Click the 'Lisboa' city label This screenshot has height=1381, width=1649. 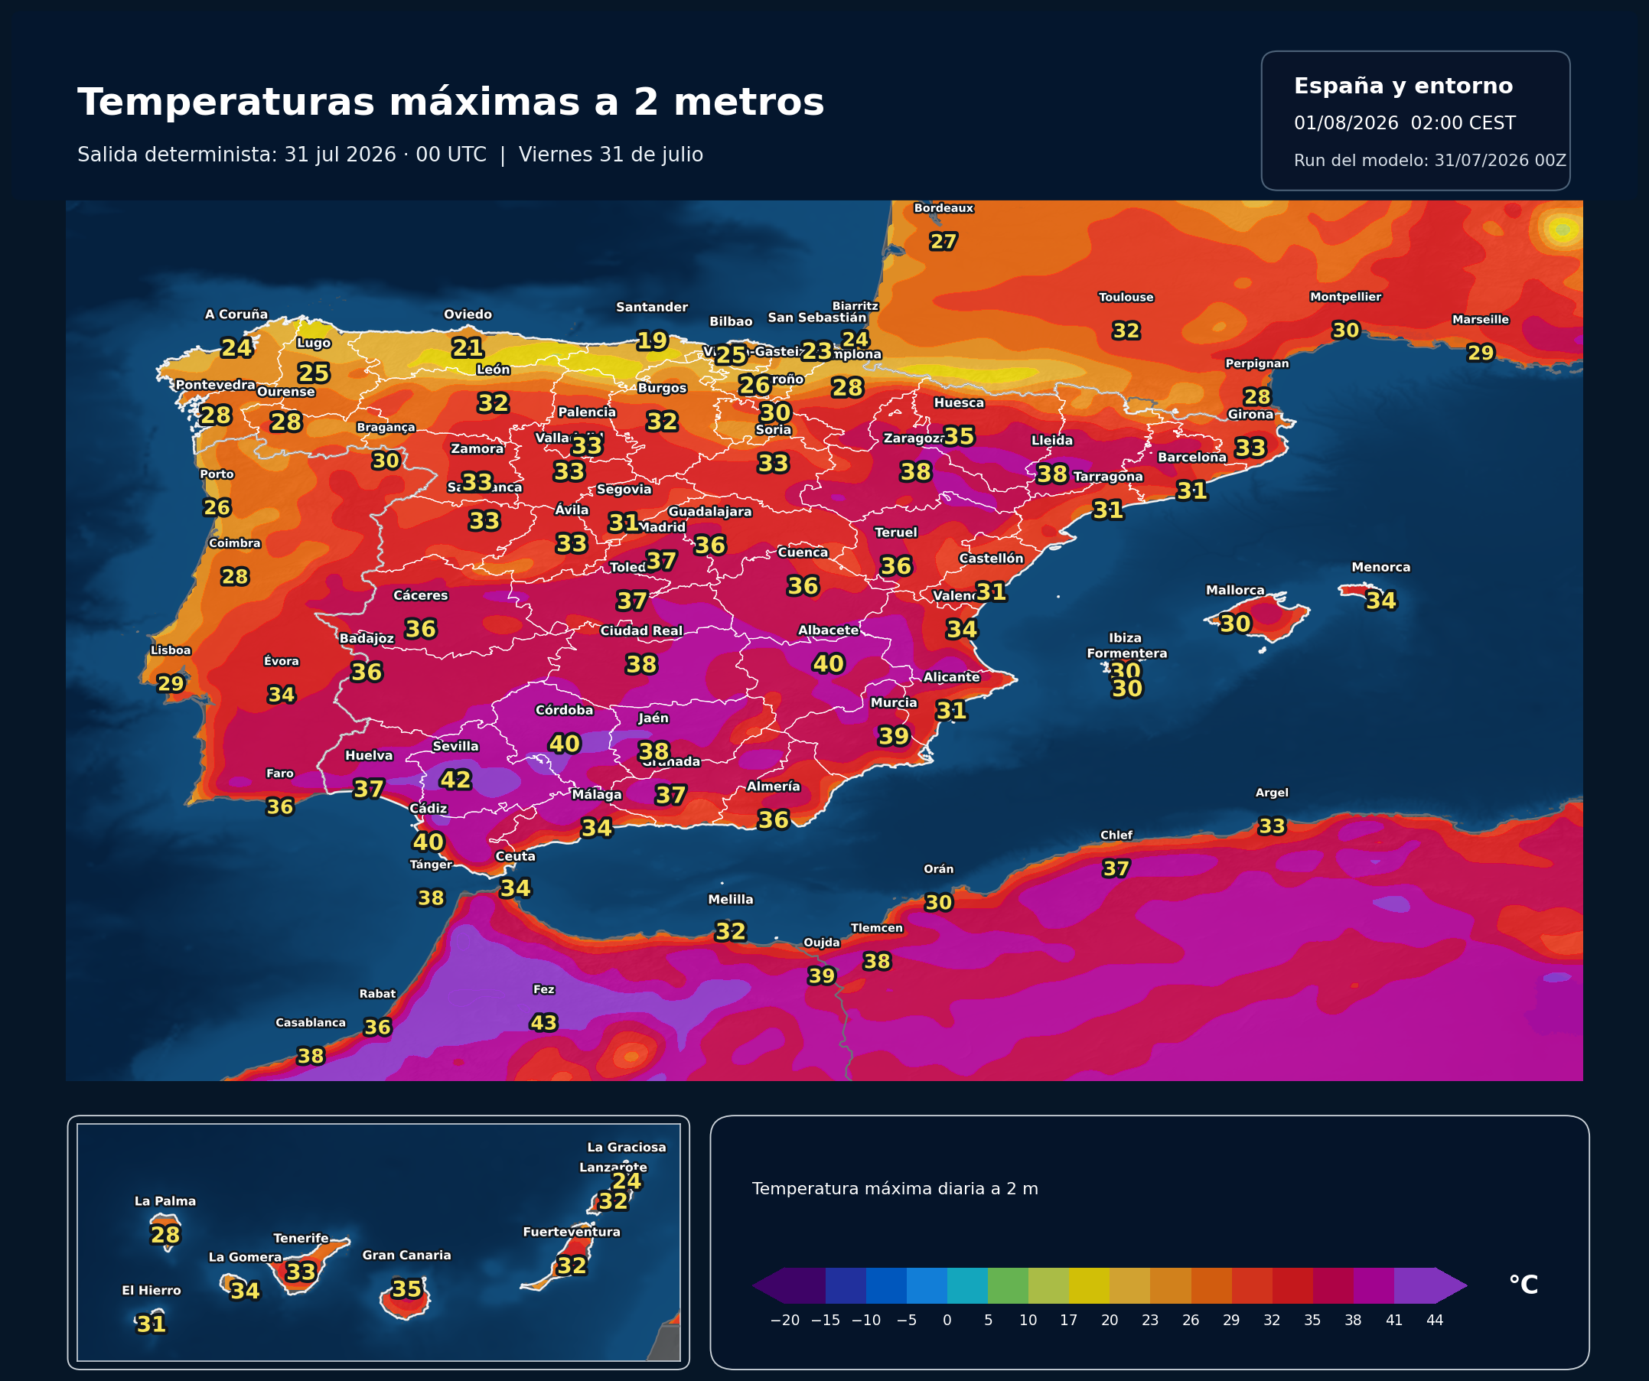tap(171, 650)
